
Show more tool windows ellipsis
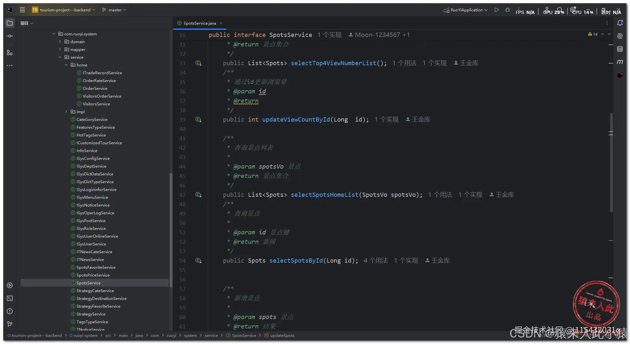click(x=10, y=65)
